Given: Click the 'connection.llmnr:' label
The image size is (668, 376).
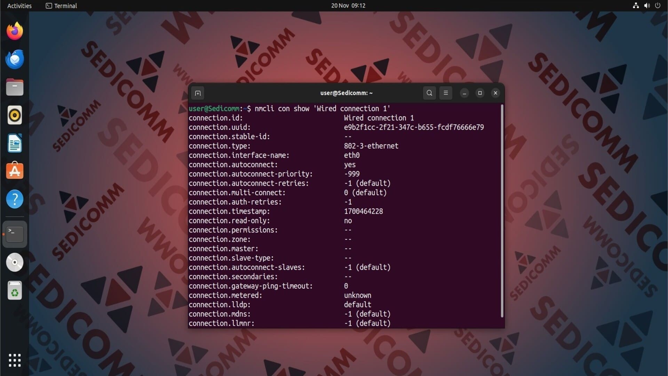Looking at the screenshot, I should 222,323.
